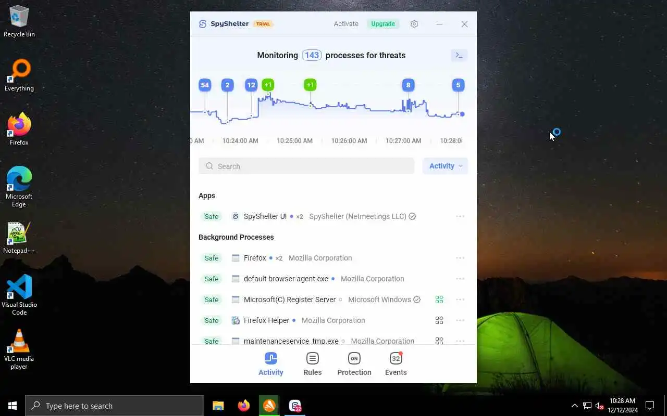Click the muted volume tray icon

(599, 406)
